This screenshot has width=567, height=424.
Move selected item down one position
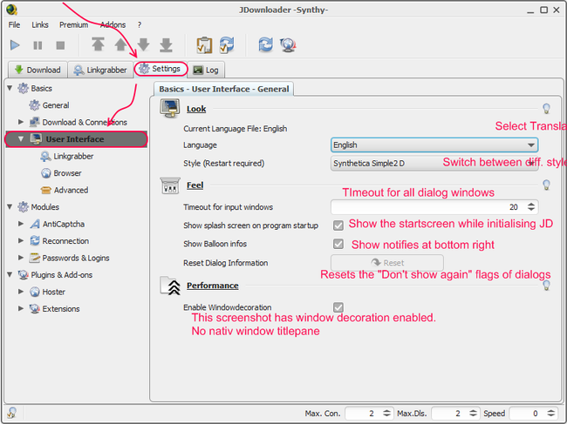pyautogui.click(x=144, y=44)
